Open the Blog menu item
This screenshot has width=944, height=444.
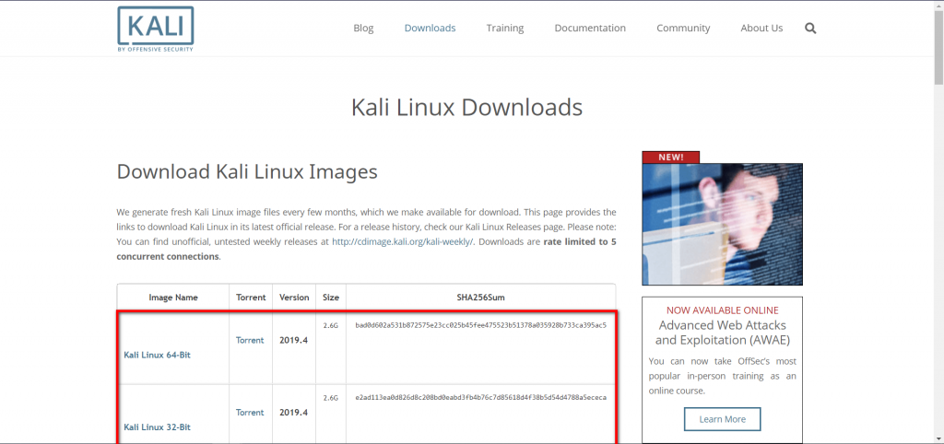(363, 29)
